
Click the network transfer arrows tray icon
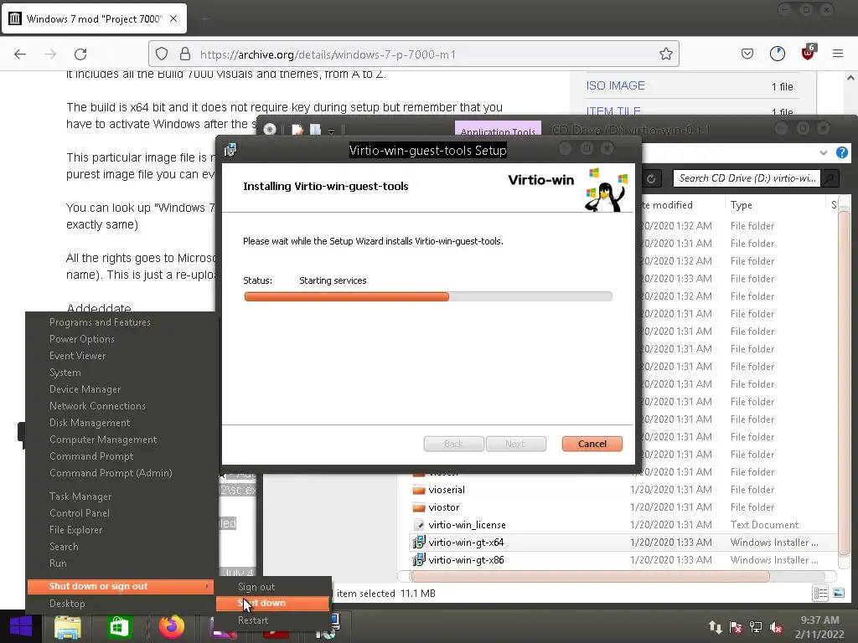coord(715,627)
